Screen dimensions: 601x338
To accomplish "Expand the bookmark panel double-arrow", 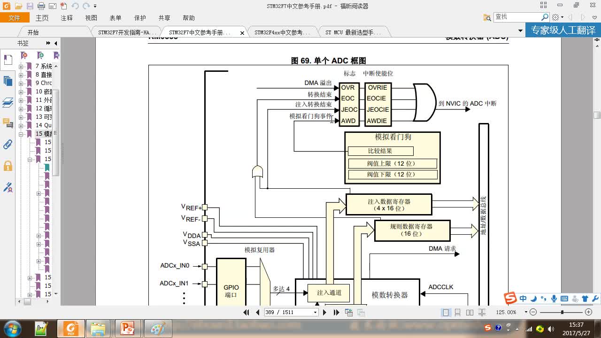I will point(48,43).
